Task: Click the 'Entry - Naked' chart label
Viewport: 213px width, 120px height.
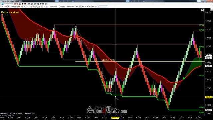Action: 10,12
